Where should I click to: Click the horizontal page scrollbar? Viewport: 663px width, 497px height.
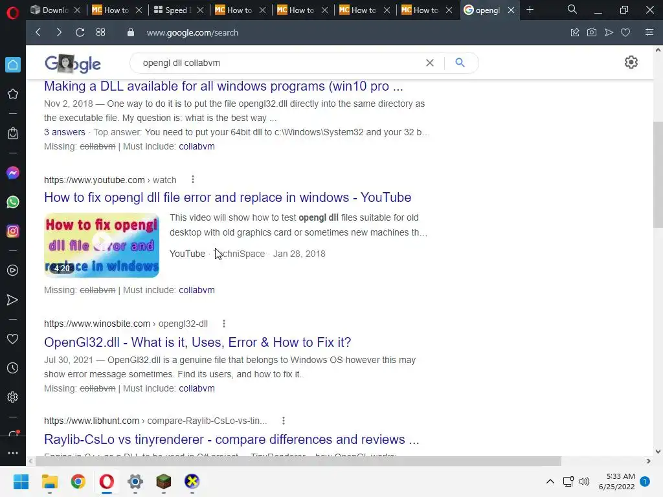(298, 461)
